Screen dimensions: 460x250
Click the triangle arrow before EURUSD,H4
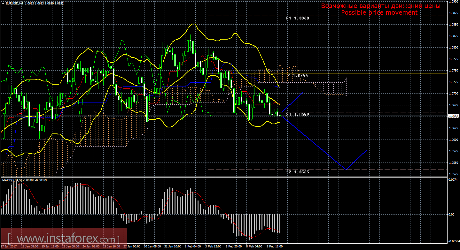pyautogui.click(x=3, y=3)
